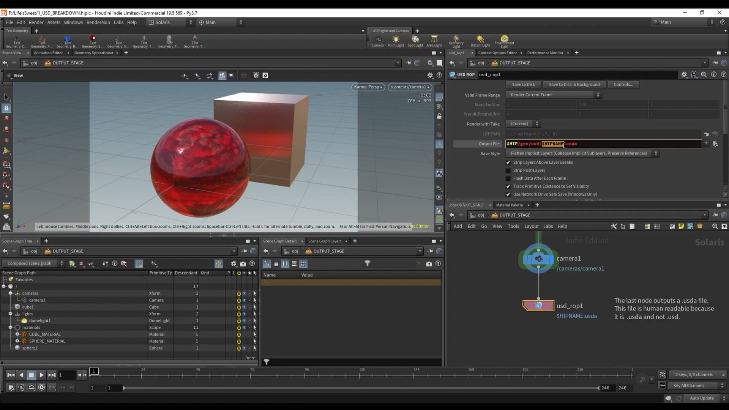Click the Output File path field
Screen dimensions: 729x410
603,144
